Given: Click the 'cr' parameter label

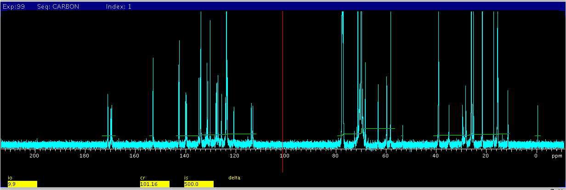Looking at the screenshot, I should click(142, 178).
